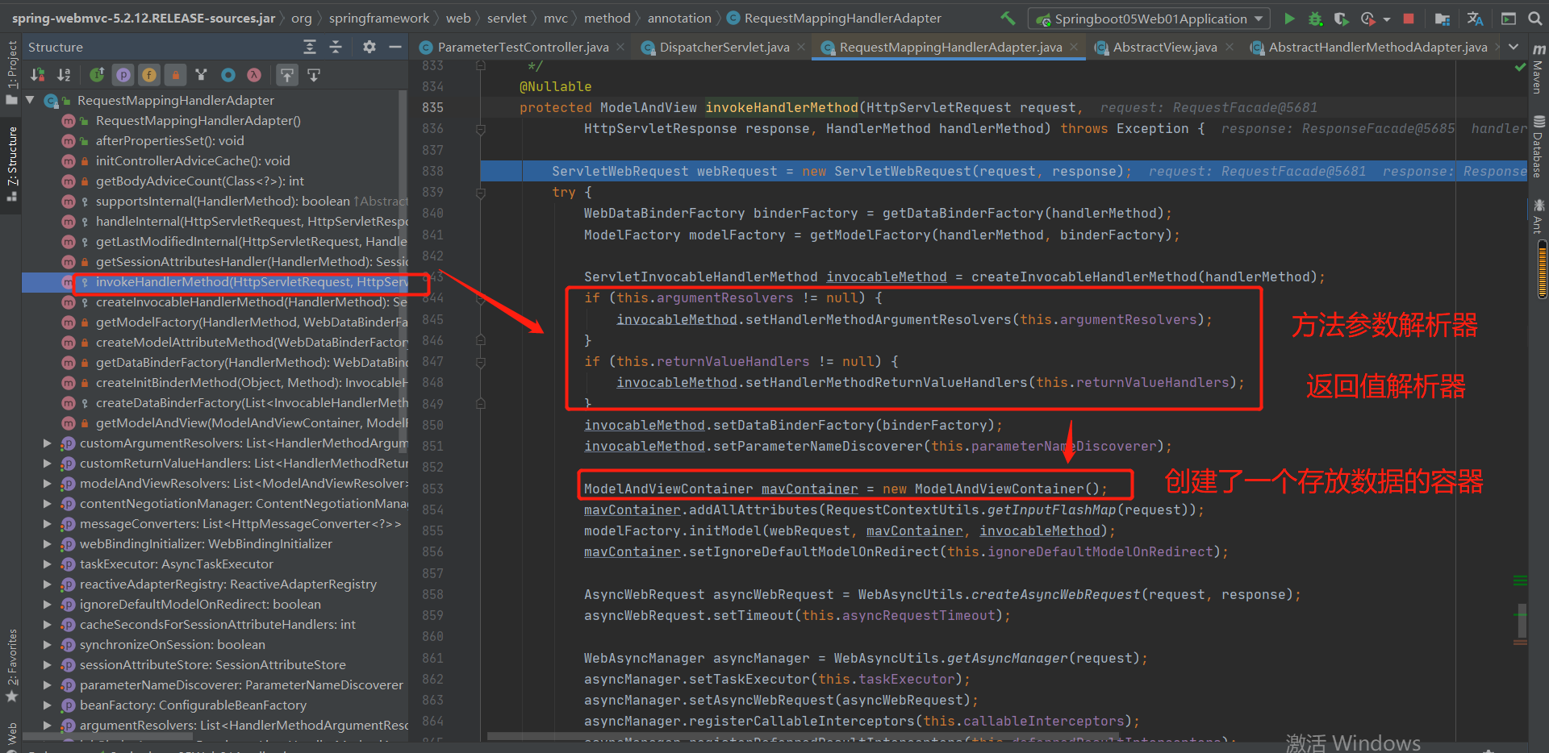Open Project Structure dialog icon
Image resolution: width=1549 pixels, height=753 pixels.
pos(1443,18)
